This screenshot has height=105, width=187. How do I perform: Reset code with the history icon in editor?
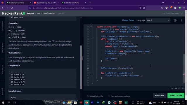pos(175,20)
